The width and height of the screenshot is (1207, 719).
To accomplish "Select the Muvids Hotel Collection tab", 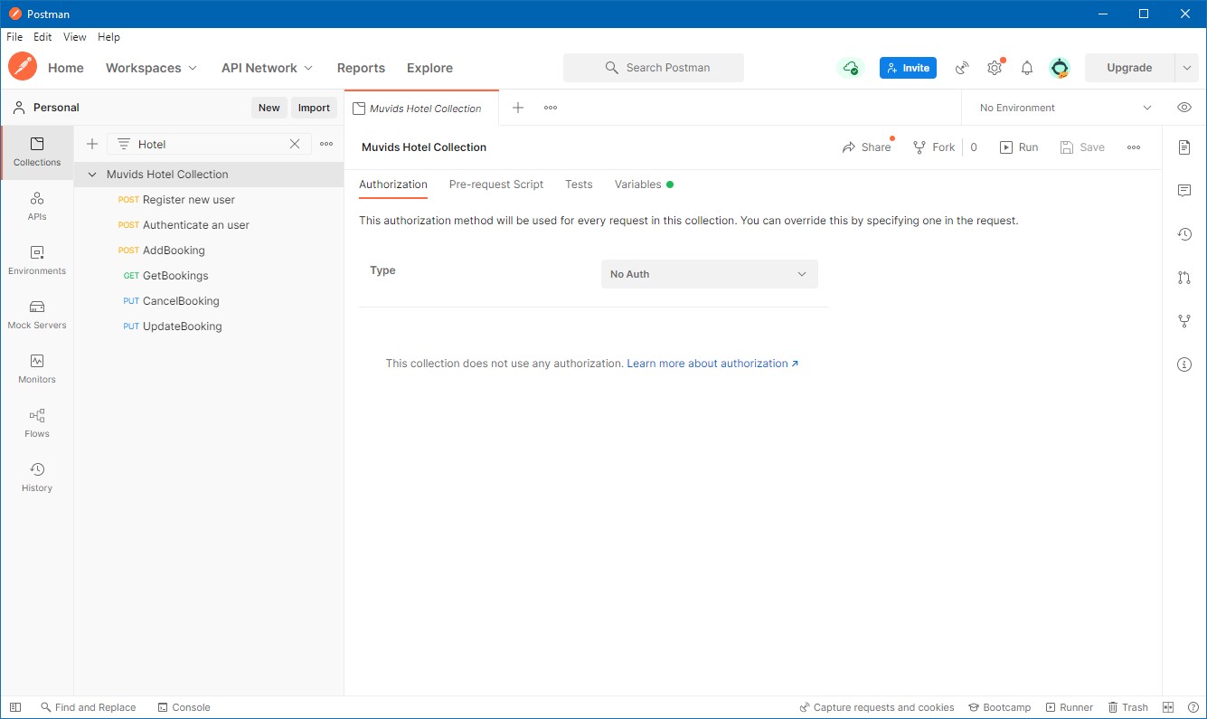I will [x=421, y=108].
